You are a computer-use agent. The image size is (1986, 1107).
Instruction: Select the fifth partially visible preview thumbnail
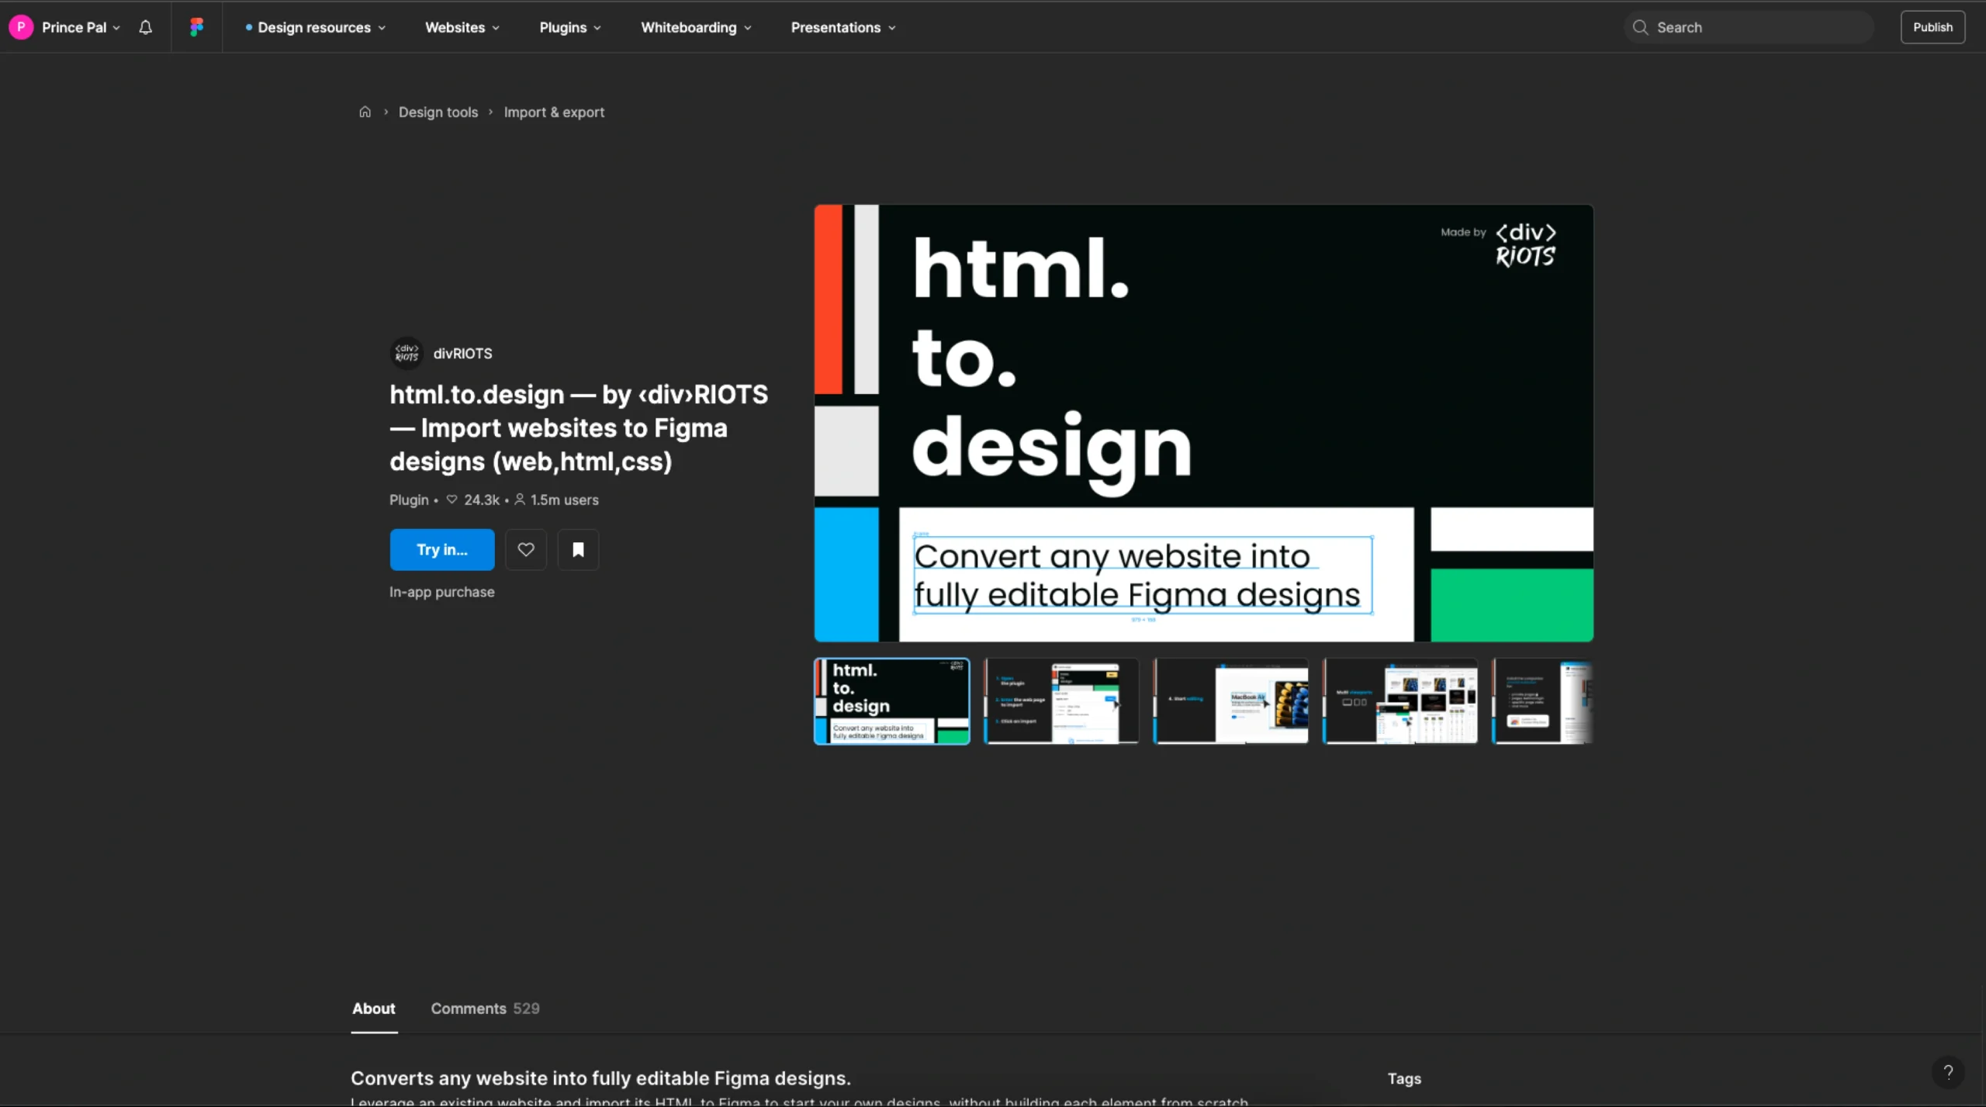pos(1542,701)
